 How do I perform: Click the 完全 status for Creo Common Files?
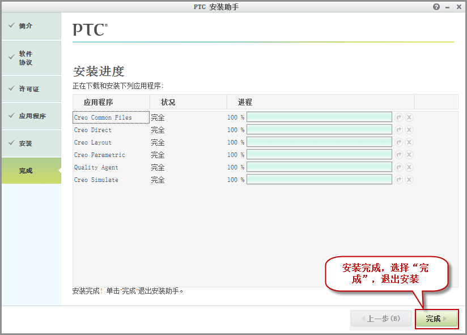[x=158, y=118]
